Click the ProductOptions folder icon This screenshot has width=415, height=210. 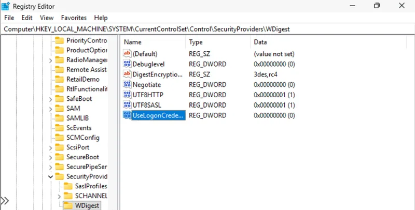60,50
